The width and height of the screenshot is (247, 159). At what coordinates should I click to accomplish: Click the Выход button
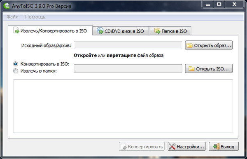coord(224,146)
